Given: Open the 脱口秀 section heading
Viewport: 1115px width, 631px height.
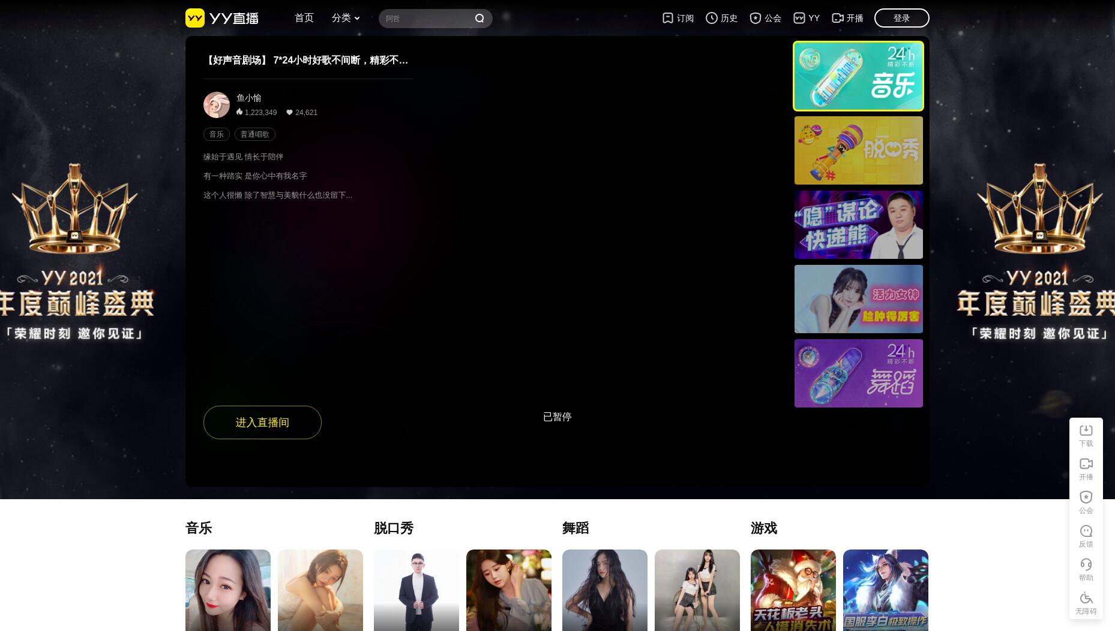Looking at the screenshot, I should pyautogui.click(x=394, y=528).
